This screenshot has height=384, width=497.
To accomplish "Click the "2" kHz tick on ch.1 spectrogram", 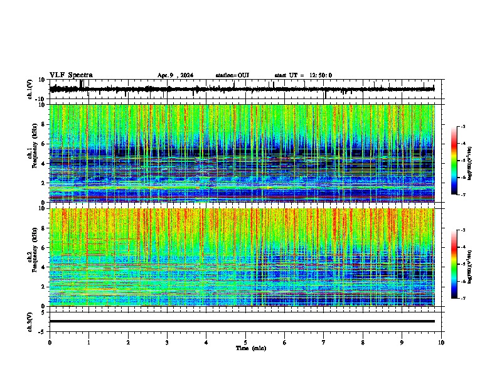I will [x=44, y=183].
